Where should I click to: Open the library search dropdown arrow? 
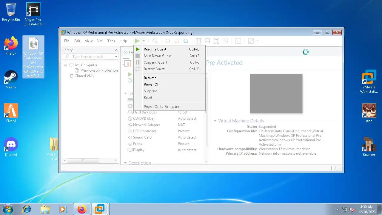coord(116,57)
